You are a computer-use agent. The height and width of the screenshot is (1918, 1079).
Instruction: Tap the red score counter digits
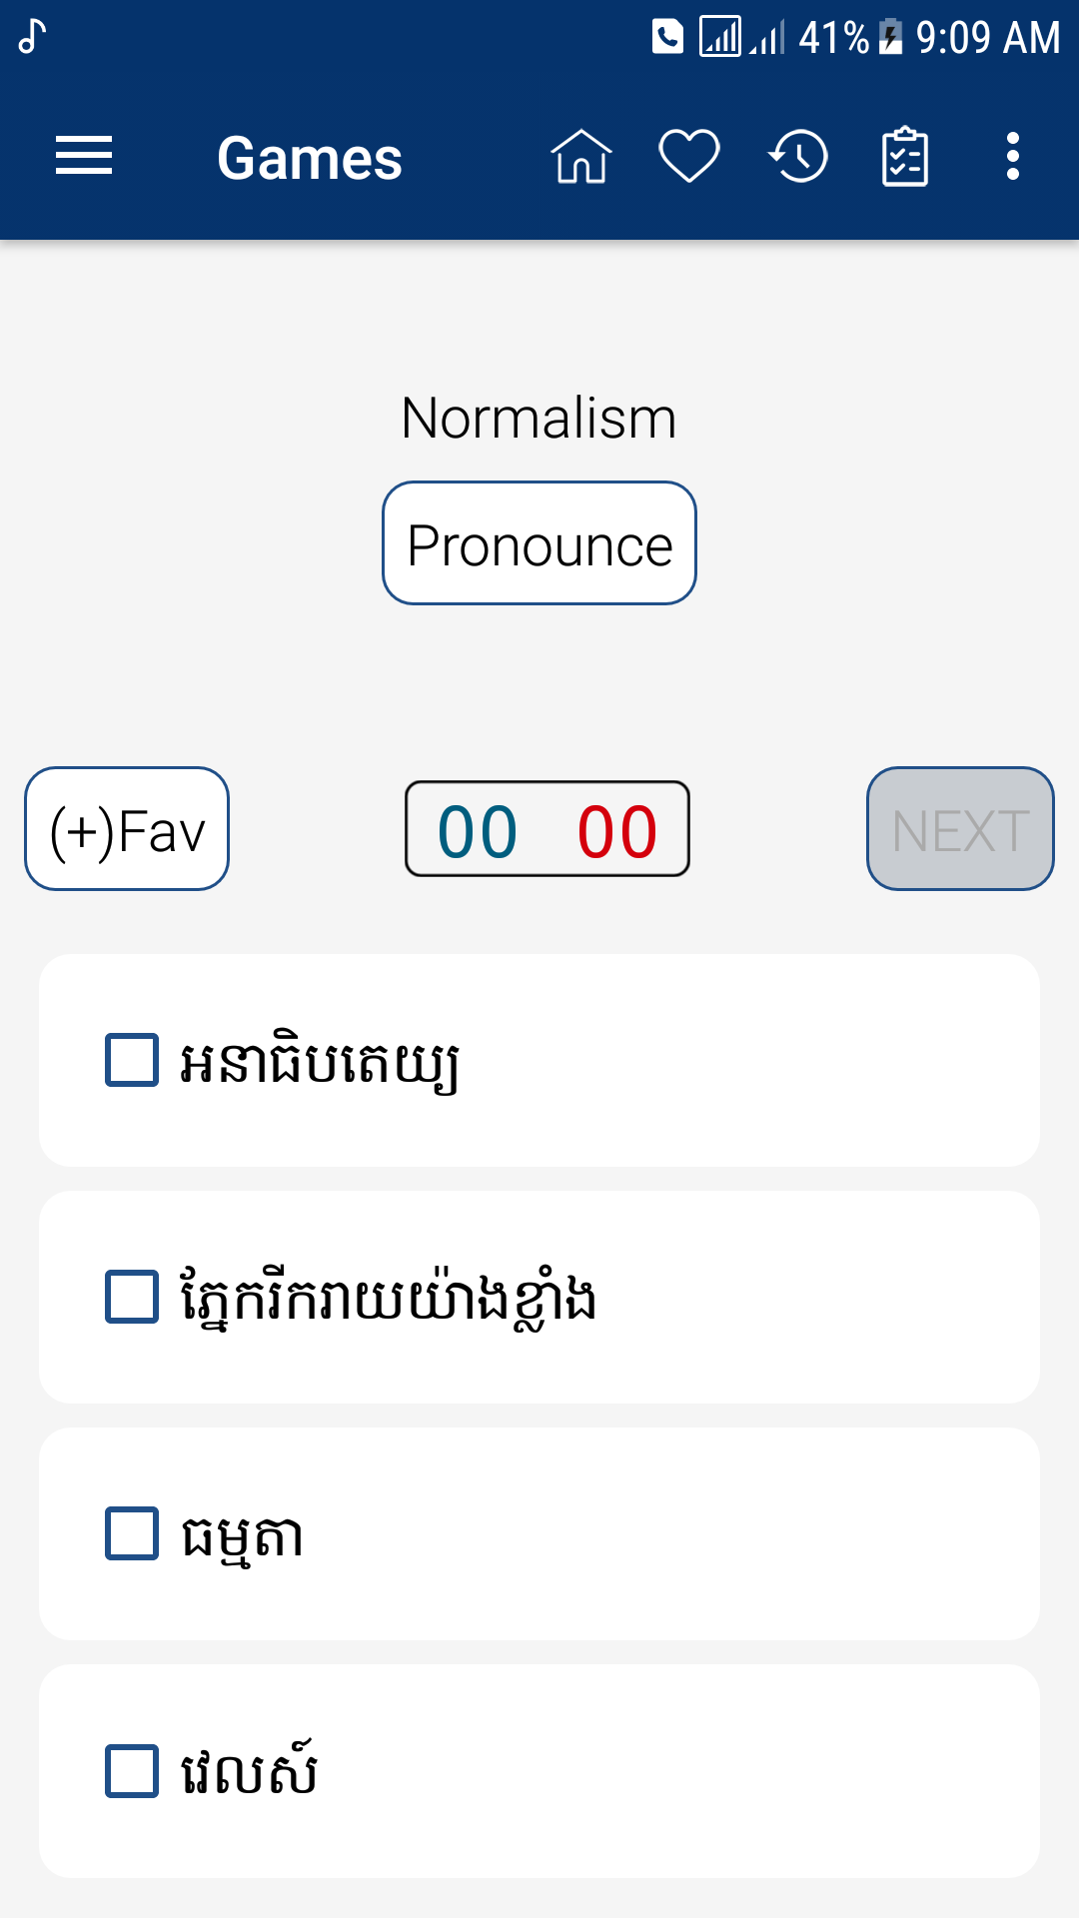617,831
